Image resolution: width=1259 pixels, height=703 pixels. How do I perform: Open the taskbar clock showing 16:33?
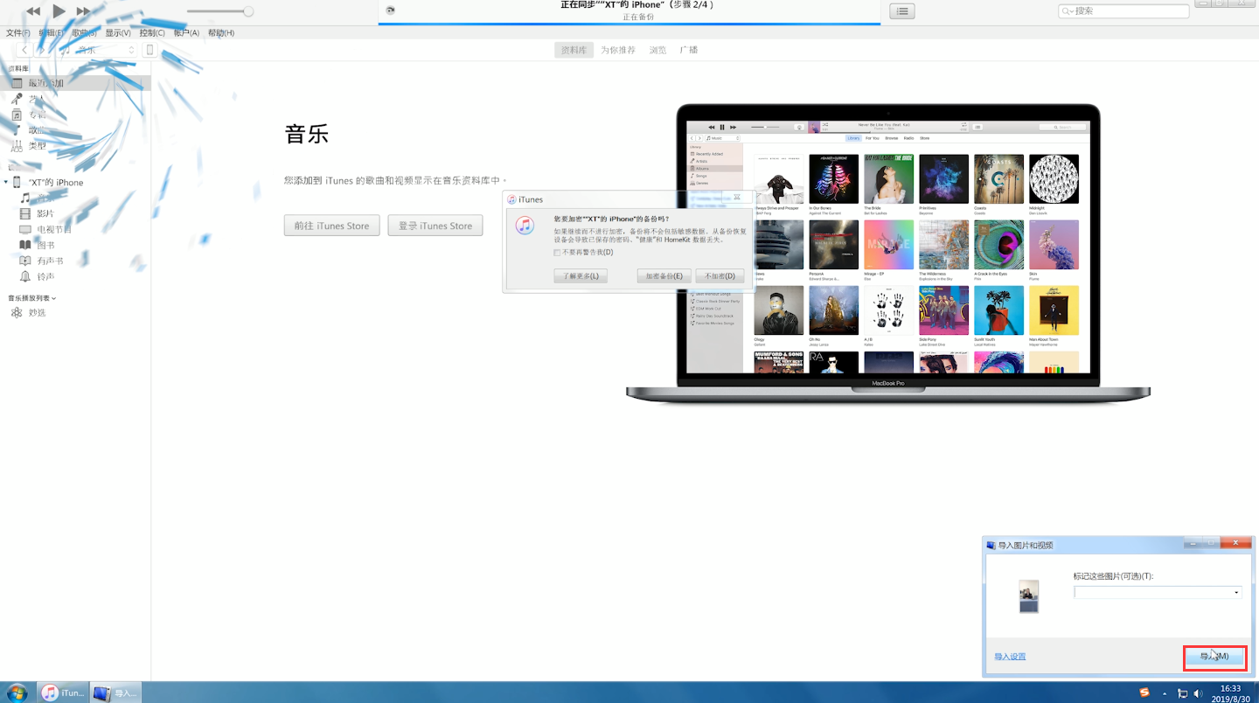1230,693
